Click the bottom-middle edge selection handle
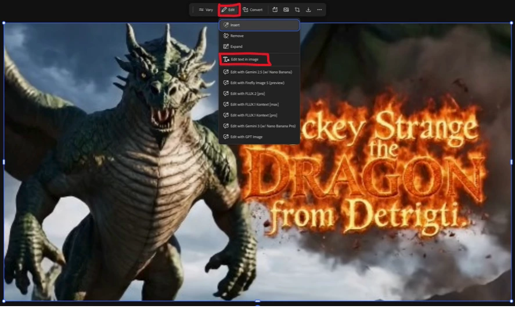515x309 pixels. (258, 301)
